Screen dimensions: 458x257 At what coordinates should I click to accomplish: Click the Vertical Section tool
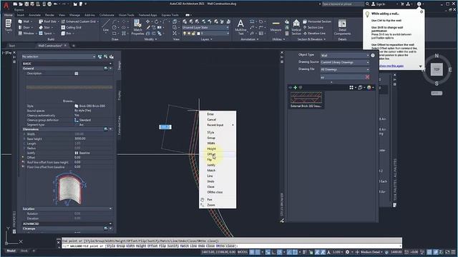coord(296,27)
